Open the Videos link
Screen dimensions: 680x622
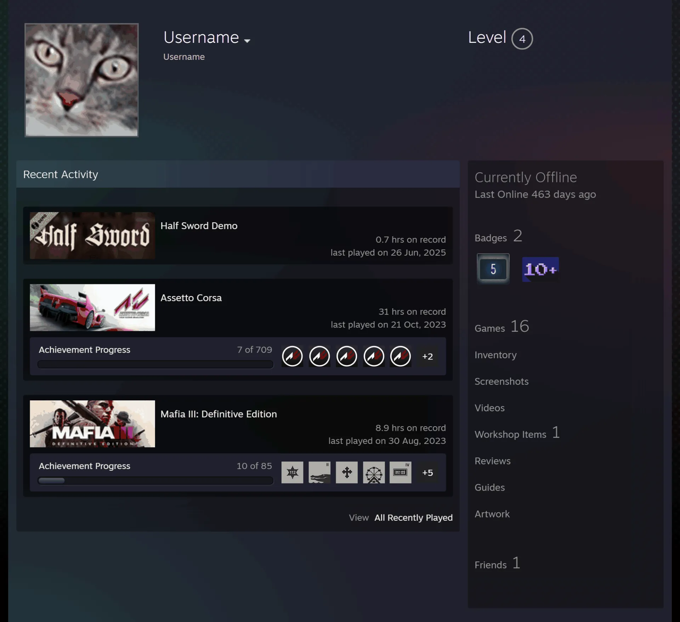click(x=489, y=408)
